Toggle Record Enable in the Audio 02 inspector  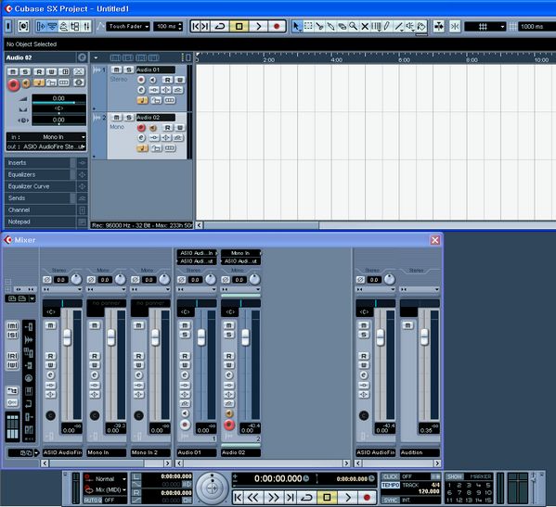point(14,84)
